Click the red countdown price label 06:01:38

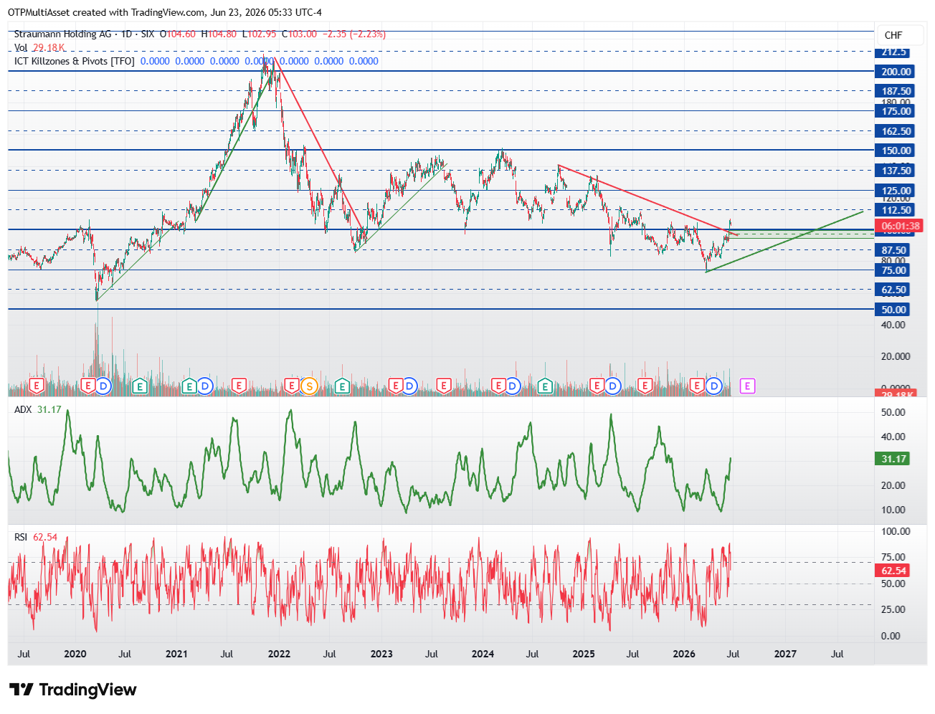pos(900,226)
